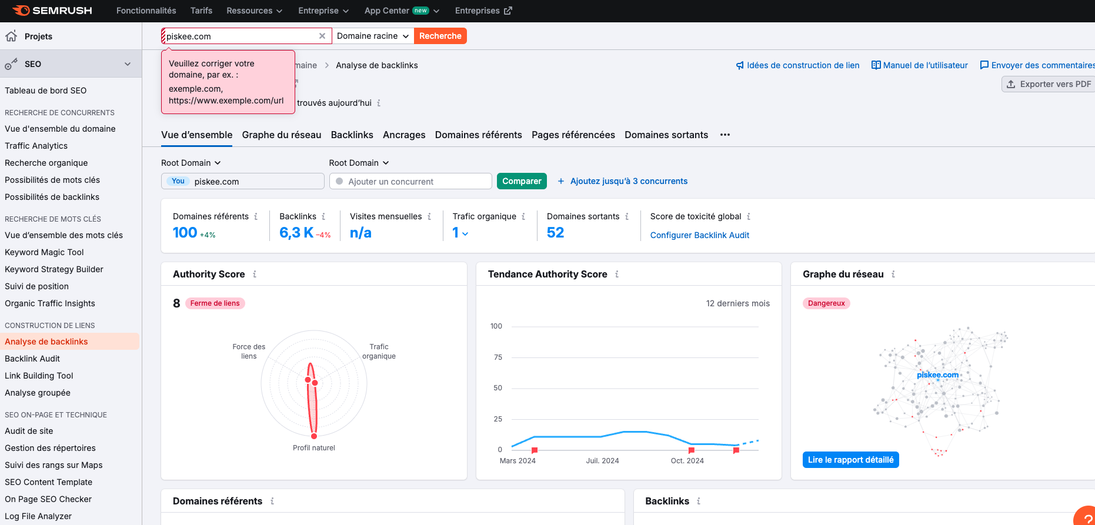The image size is (1095, 525).
Task: Click the 6,3 K backlinks value
Action: pos(296,233)
